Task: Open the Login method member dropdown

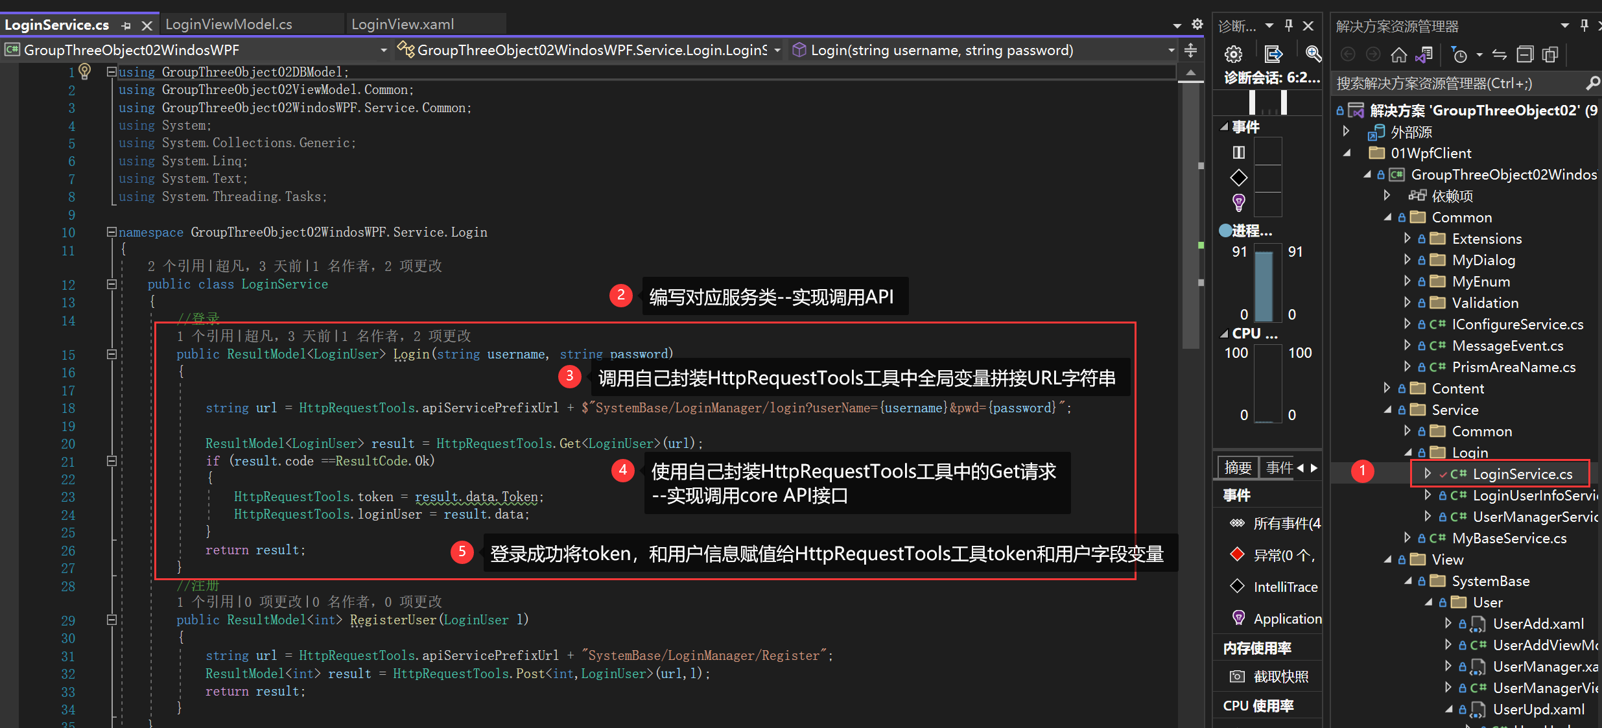Action: pos(1171,51)
